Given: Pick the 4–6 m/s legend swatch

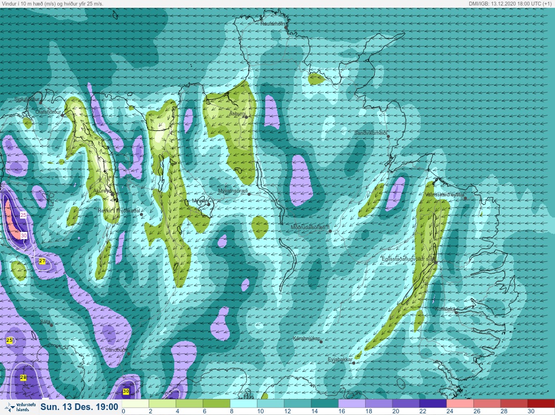Looking at the screenshot, I should pos(189,404).
